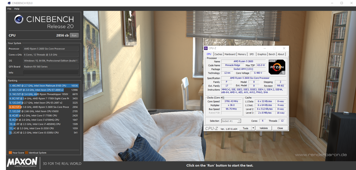Expand the Tools dropdown arrow in CPU-Z
The width and height of the screenshot is (356, 170).
point(253,128)
